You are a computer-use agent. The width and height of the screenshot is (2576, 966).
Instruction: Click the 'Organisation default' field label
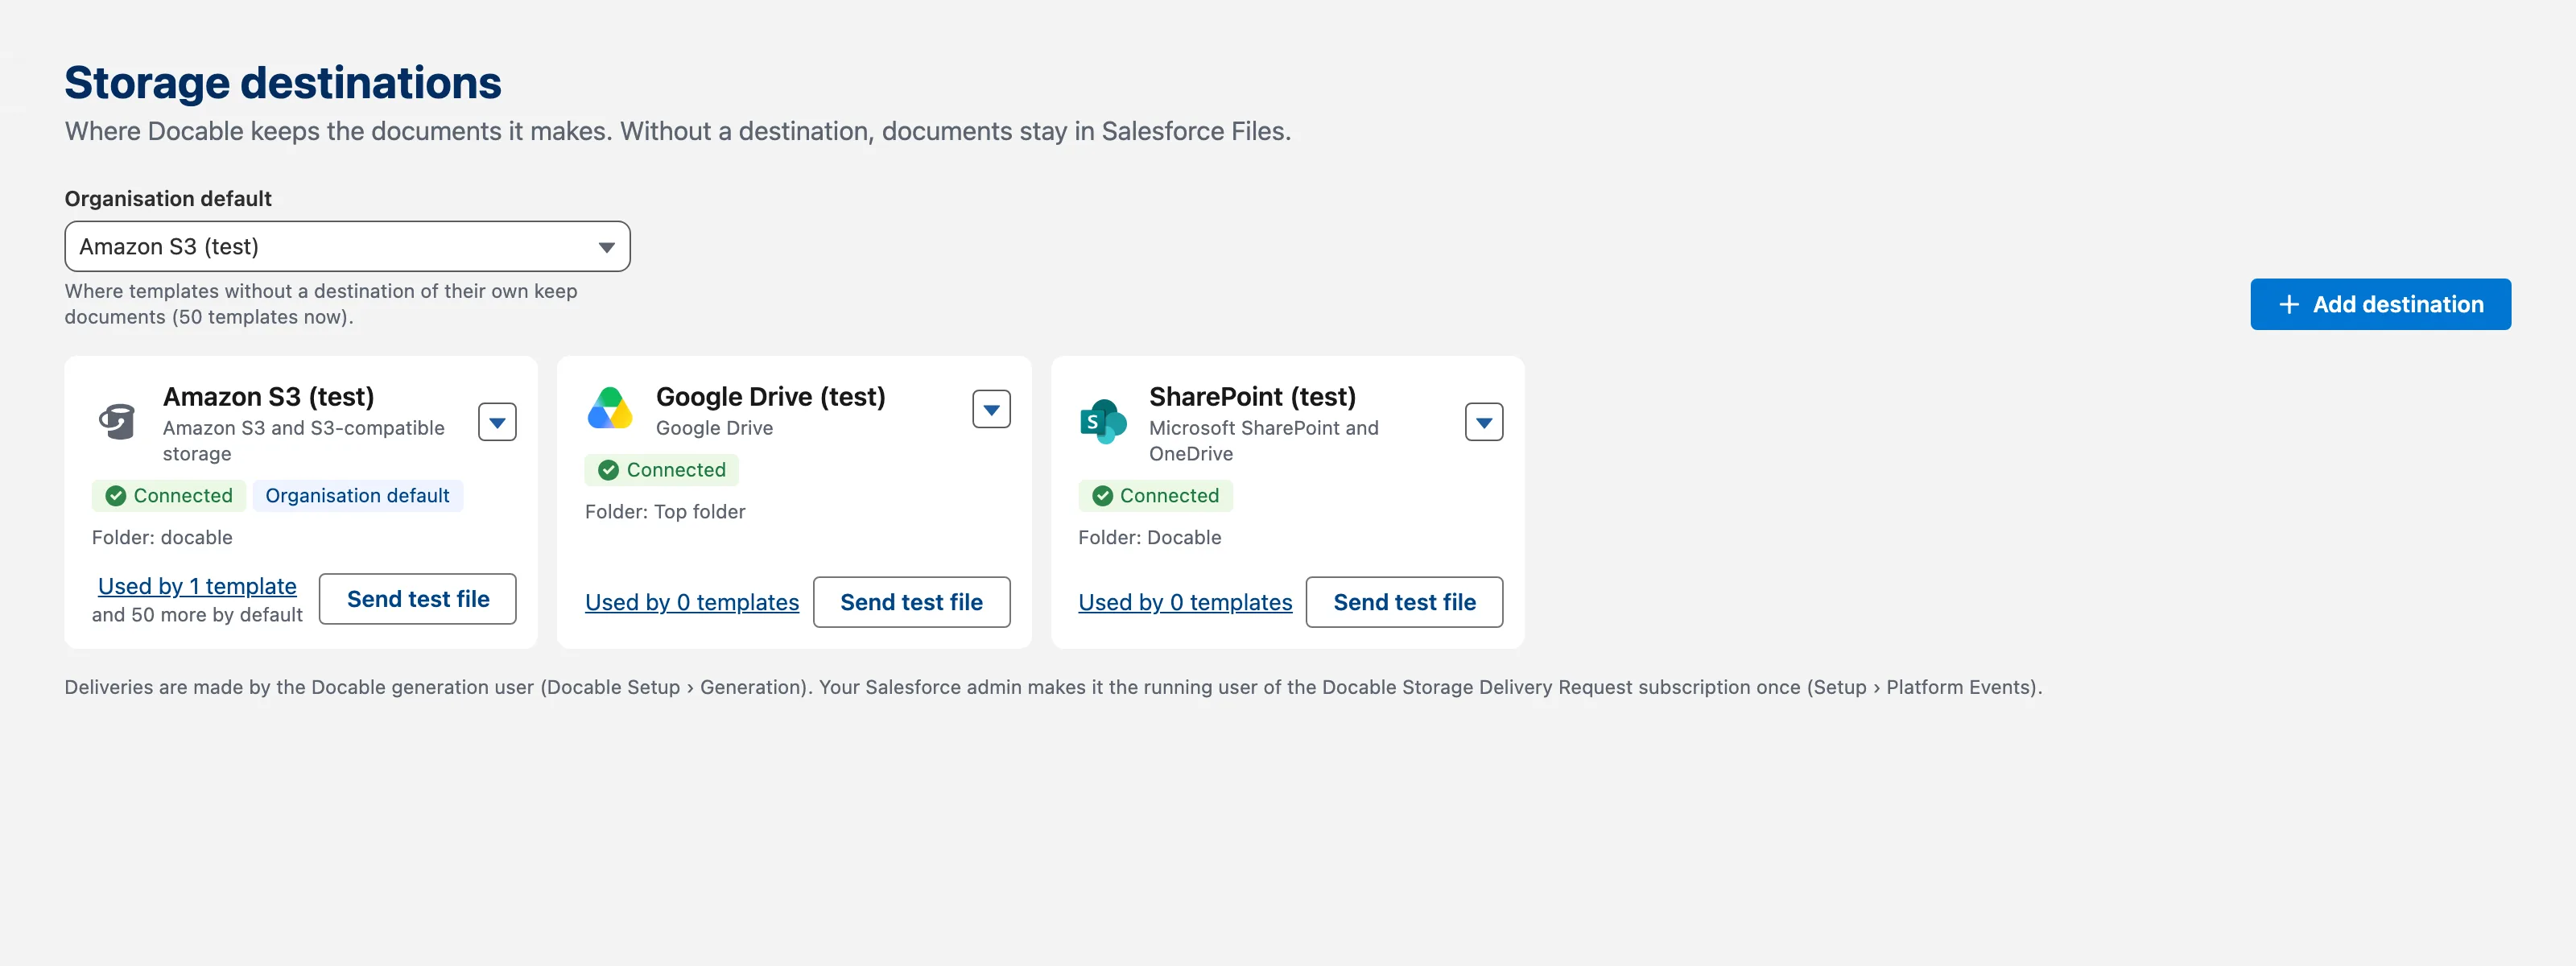coord(168,199)
